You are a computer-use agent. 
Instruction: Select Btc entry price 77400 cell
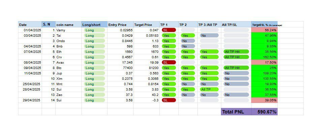point(120,68)
